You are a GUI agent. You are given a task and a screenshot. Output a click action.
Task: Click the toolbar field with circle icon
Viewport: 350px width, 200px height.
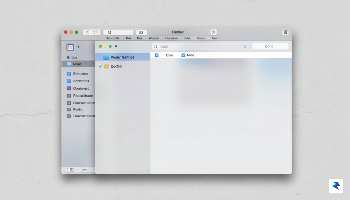coord(118,32)
